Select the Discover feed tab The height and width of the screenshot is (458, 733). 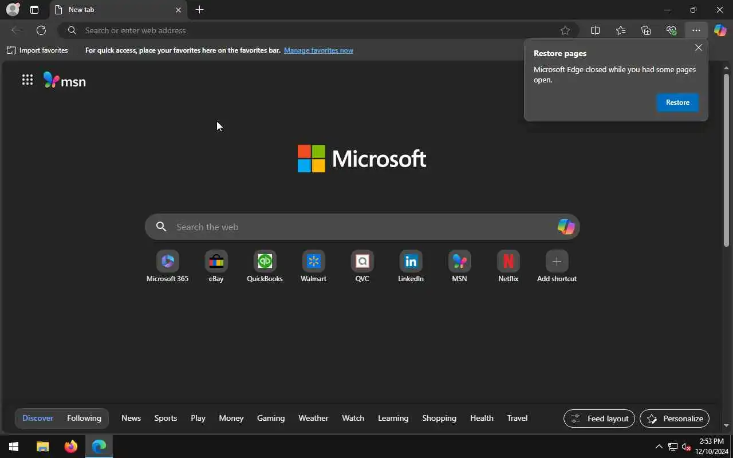click(x=38, y=418)
